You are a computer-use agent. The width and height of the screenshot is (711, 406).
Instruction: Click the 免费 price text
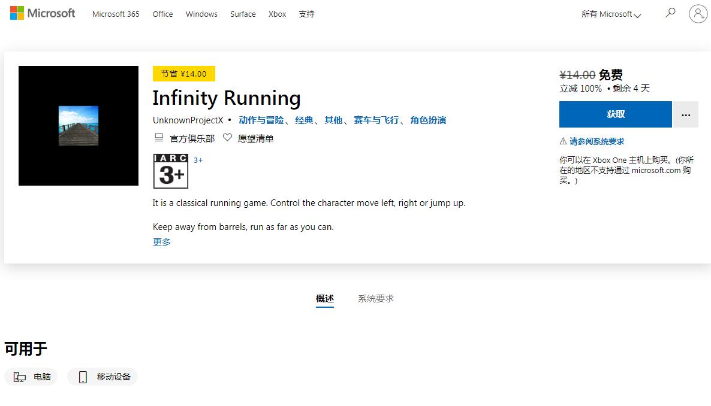coord(611,75)
